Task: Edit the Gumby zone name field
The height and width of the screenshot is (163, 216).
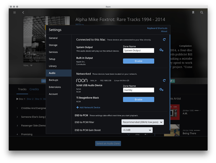Action: (x=139, y=90)
